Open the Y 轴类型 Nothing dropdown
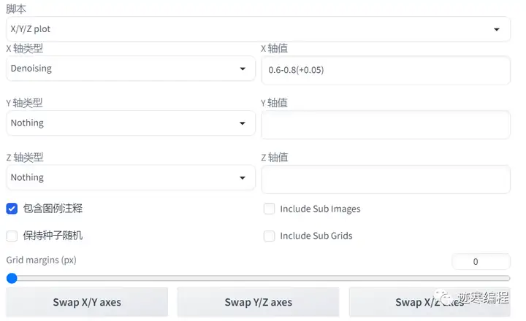This screenshot has height=321, width=526. [x=124, y=123]
